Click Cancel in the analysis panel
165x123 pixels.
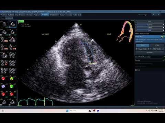137,70
